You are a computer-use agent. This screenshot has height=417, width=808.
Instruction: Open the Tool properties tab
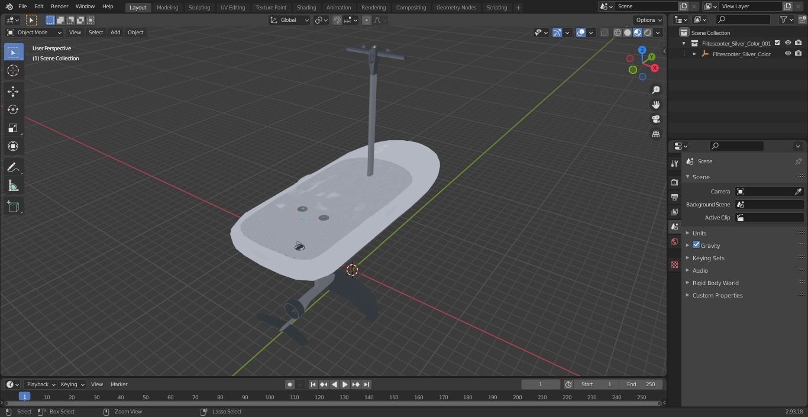(674, 163)
